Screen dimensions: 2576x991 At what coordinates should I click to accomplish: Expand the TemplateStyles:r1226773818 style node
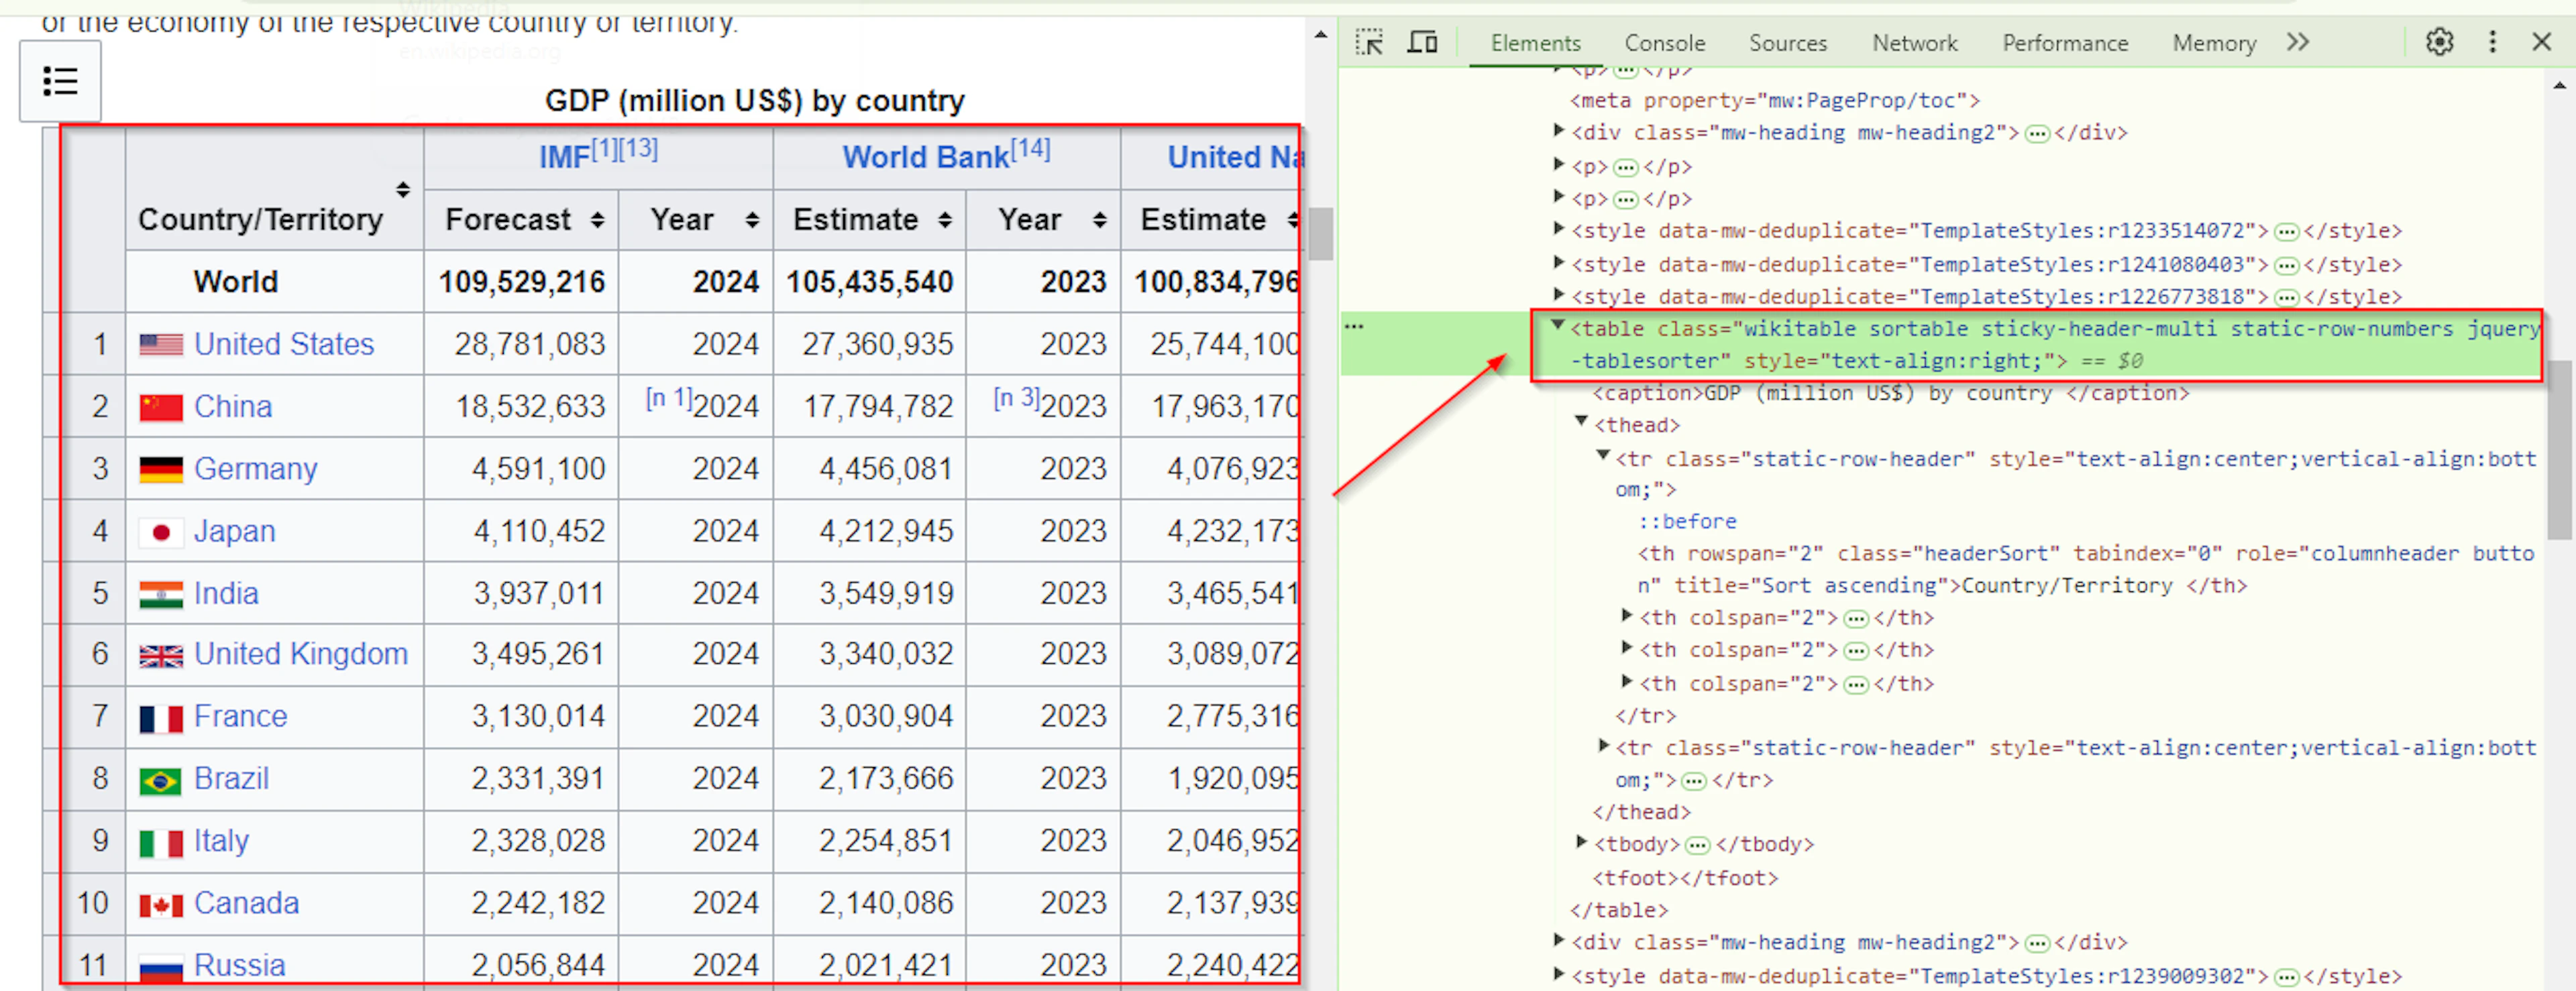(1558, 295)
